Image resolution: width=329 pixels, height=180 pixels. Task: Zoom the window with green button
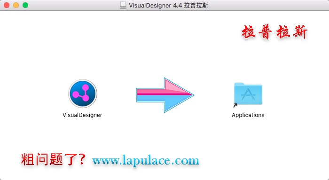[x=25, y=5]
